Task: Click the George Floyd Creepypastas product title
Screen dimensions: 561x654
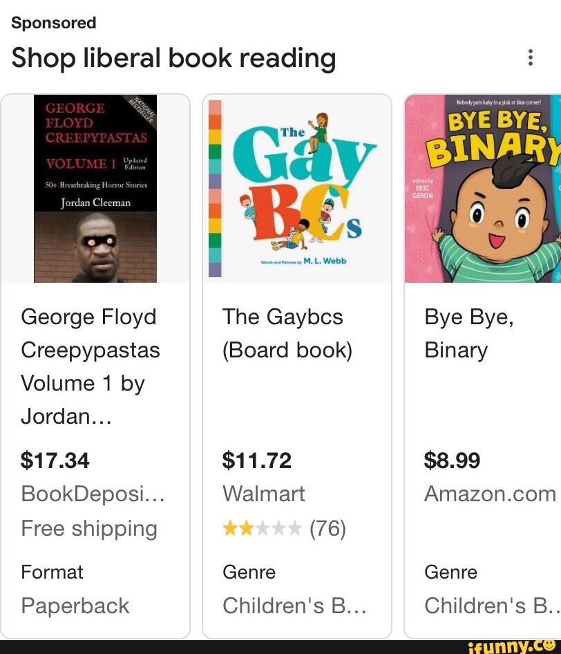Action: (91, 367)
